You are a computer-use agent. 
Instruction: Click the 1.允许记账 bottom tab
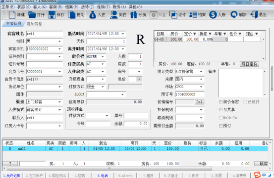[x=12, y=176]
